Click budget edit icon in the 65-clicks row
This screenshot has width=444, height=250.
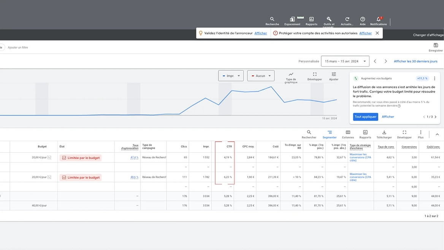click(x=49, y=157)
